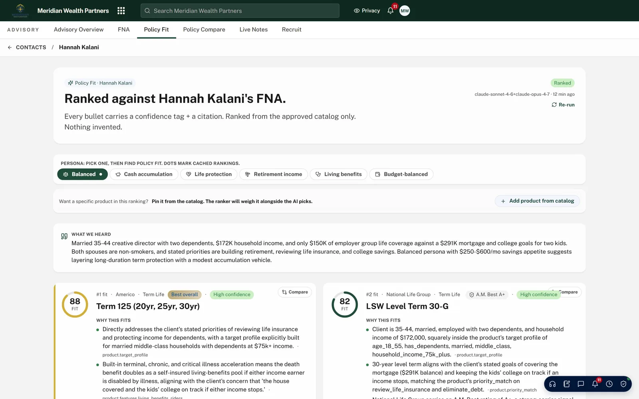Click Compare on Term 125 card
The height and width of the screenshot is (399, 639).
(x=295, y=292)
